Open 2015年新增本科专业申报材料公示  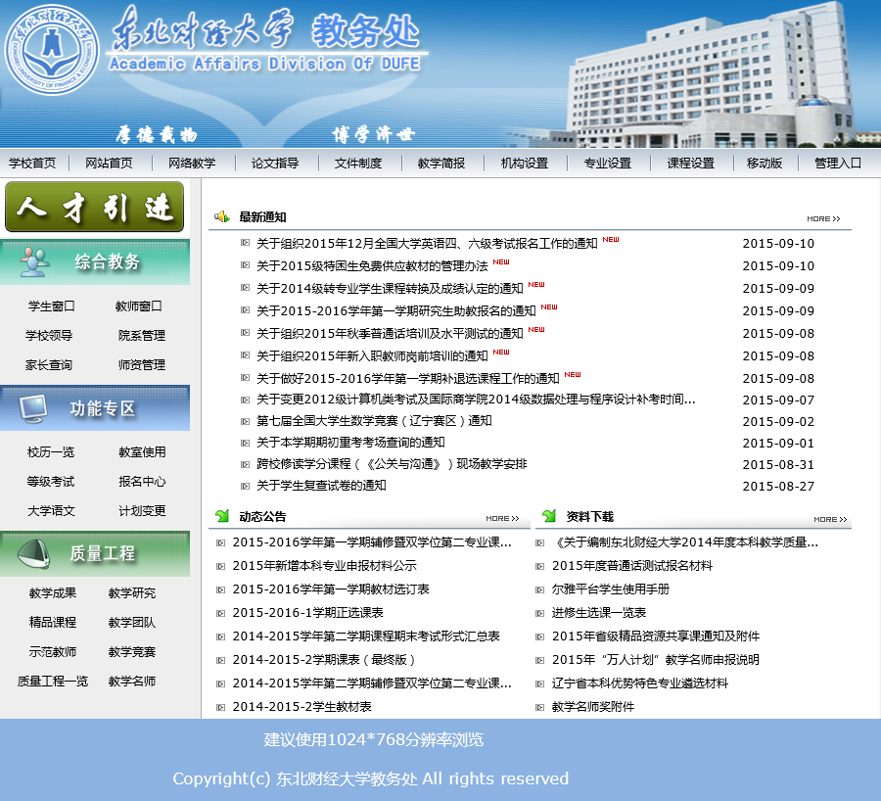325,566
